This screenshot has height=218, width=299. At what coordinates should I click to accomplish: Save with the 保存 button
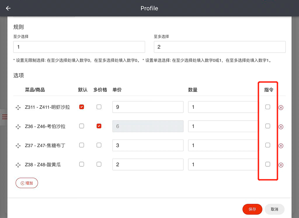tap(252, 209)
